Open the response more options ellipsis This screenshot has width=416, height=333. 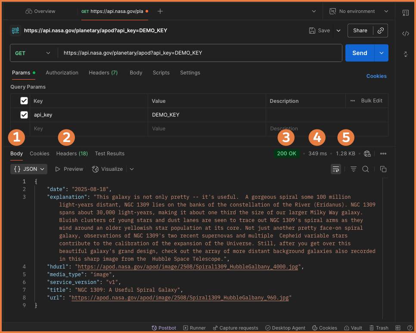[383, 154]
